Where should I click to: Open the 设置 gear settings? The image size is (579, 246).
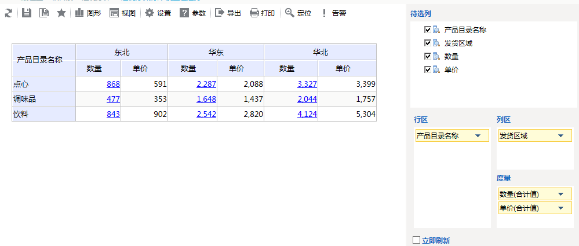pyautogui.click(x=158, y=13)
